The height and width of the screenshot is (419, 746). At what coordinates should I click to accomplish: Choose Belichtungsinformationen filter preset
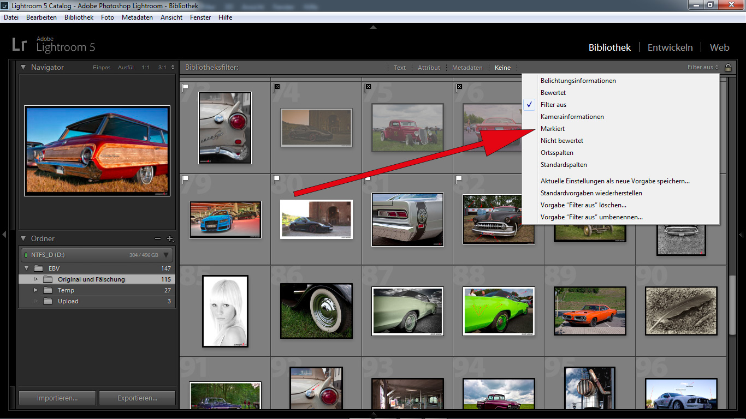click(x=620, y=81)
